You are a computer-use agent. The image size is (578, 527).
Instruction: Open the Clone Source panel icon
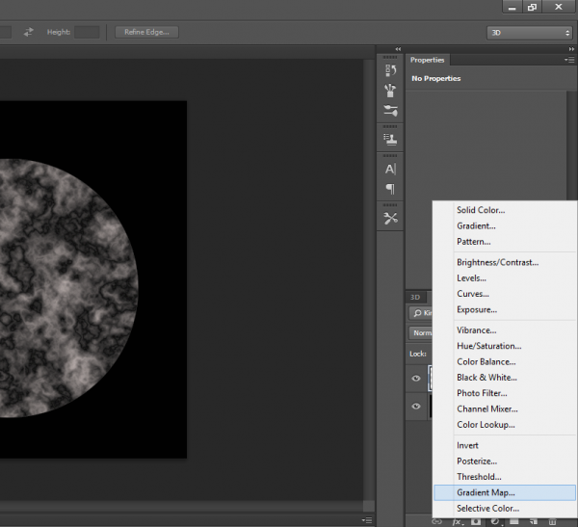(390, 139)
